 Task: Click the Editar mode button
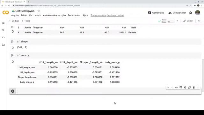click(188, 21)
